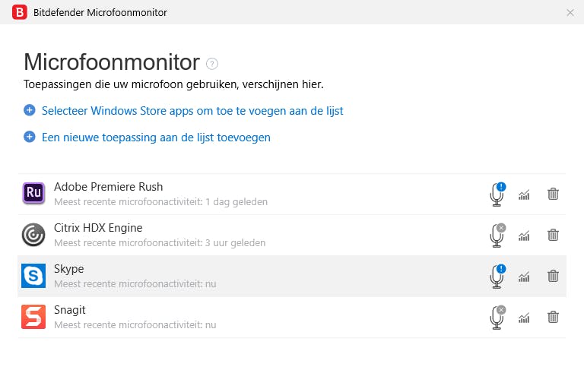
Task: Open Skype microphone activity statistics
Action: 524,277
